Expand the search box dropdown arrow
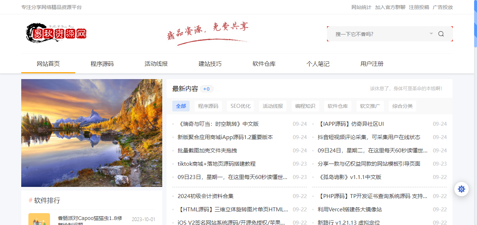 point(431,34)
